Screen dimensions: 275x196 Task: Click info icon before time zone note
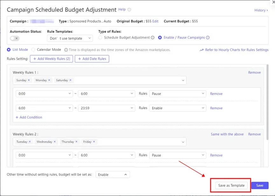click(x=66, y=50)
